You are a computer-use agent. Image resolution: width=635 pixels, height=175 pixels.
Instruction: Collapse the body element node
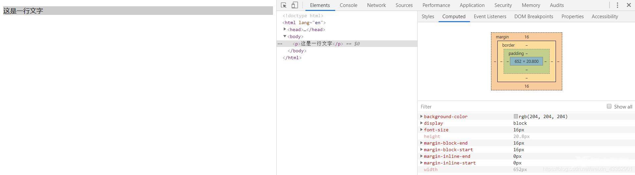pos(285,36)
